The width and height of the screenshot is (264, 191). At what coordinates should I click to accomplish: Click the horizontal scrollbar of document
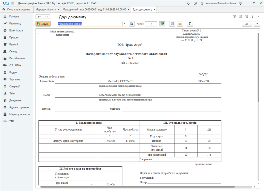click(137, 187)
